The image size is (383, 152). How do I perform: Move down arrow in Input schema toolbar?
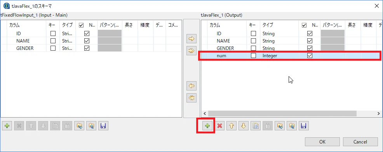point(43,126)
